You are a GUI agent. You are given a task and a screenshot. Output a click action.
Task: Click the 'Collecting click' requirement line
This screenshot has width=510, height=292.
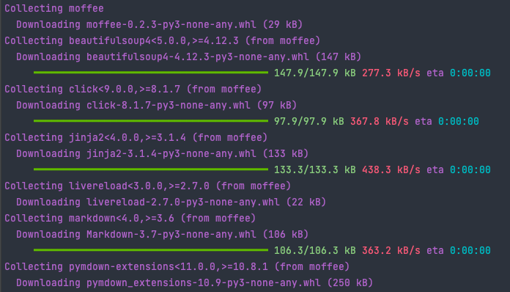pos(133,90)
